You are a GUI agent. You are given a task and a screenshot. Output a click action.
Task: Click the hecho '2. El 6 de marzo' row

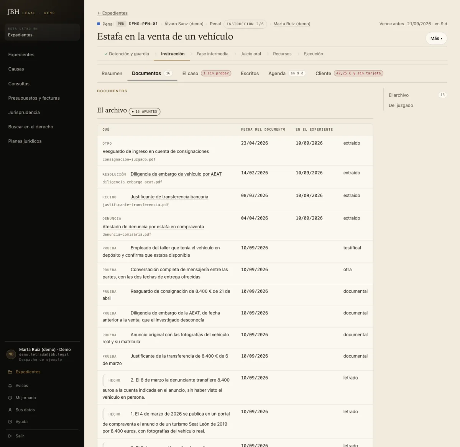pyautogui.click(x=235, y=388)
